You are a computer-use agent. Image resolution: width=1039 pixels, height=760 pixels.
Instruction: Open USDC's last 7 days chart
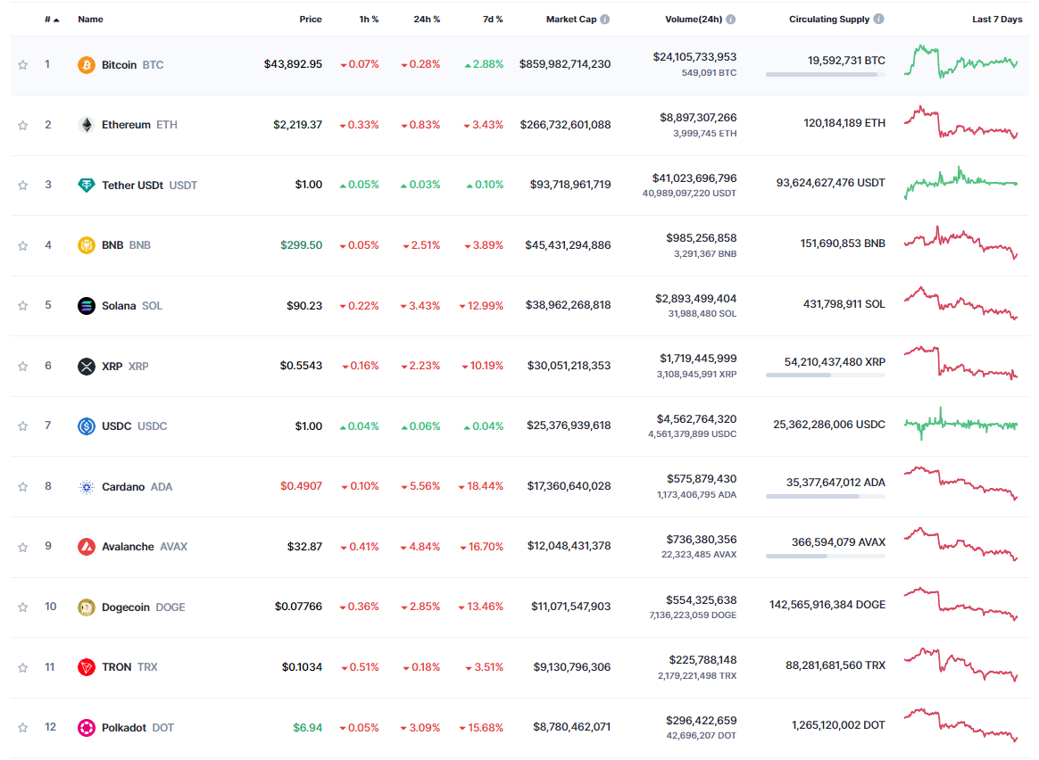(960, 424)
